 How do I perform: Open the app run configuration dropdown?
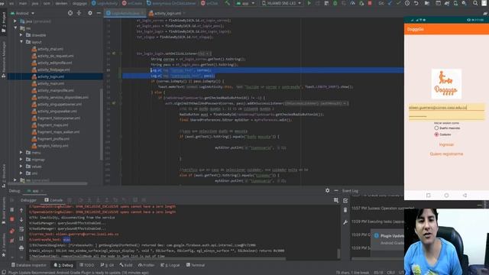point(245,3)
